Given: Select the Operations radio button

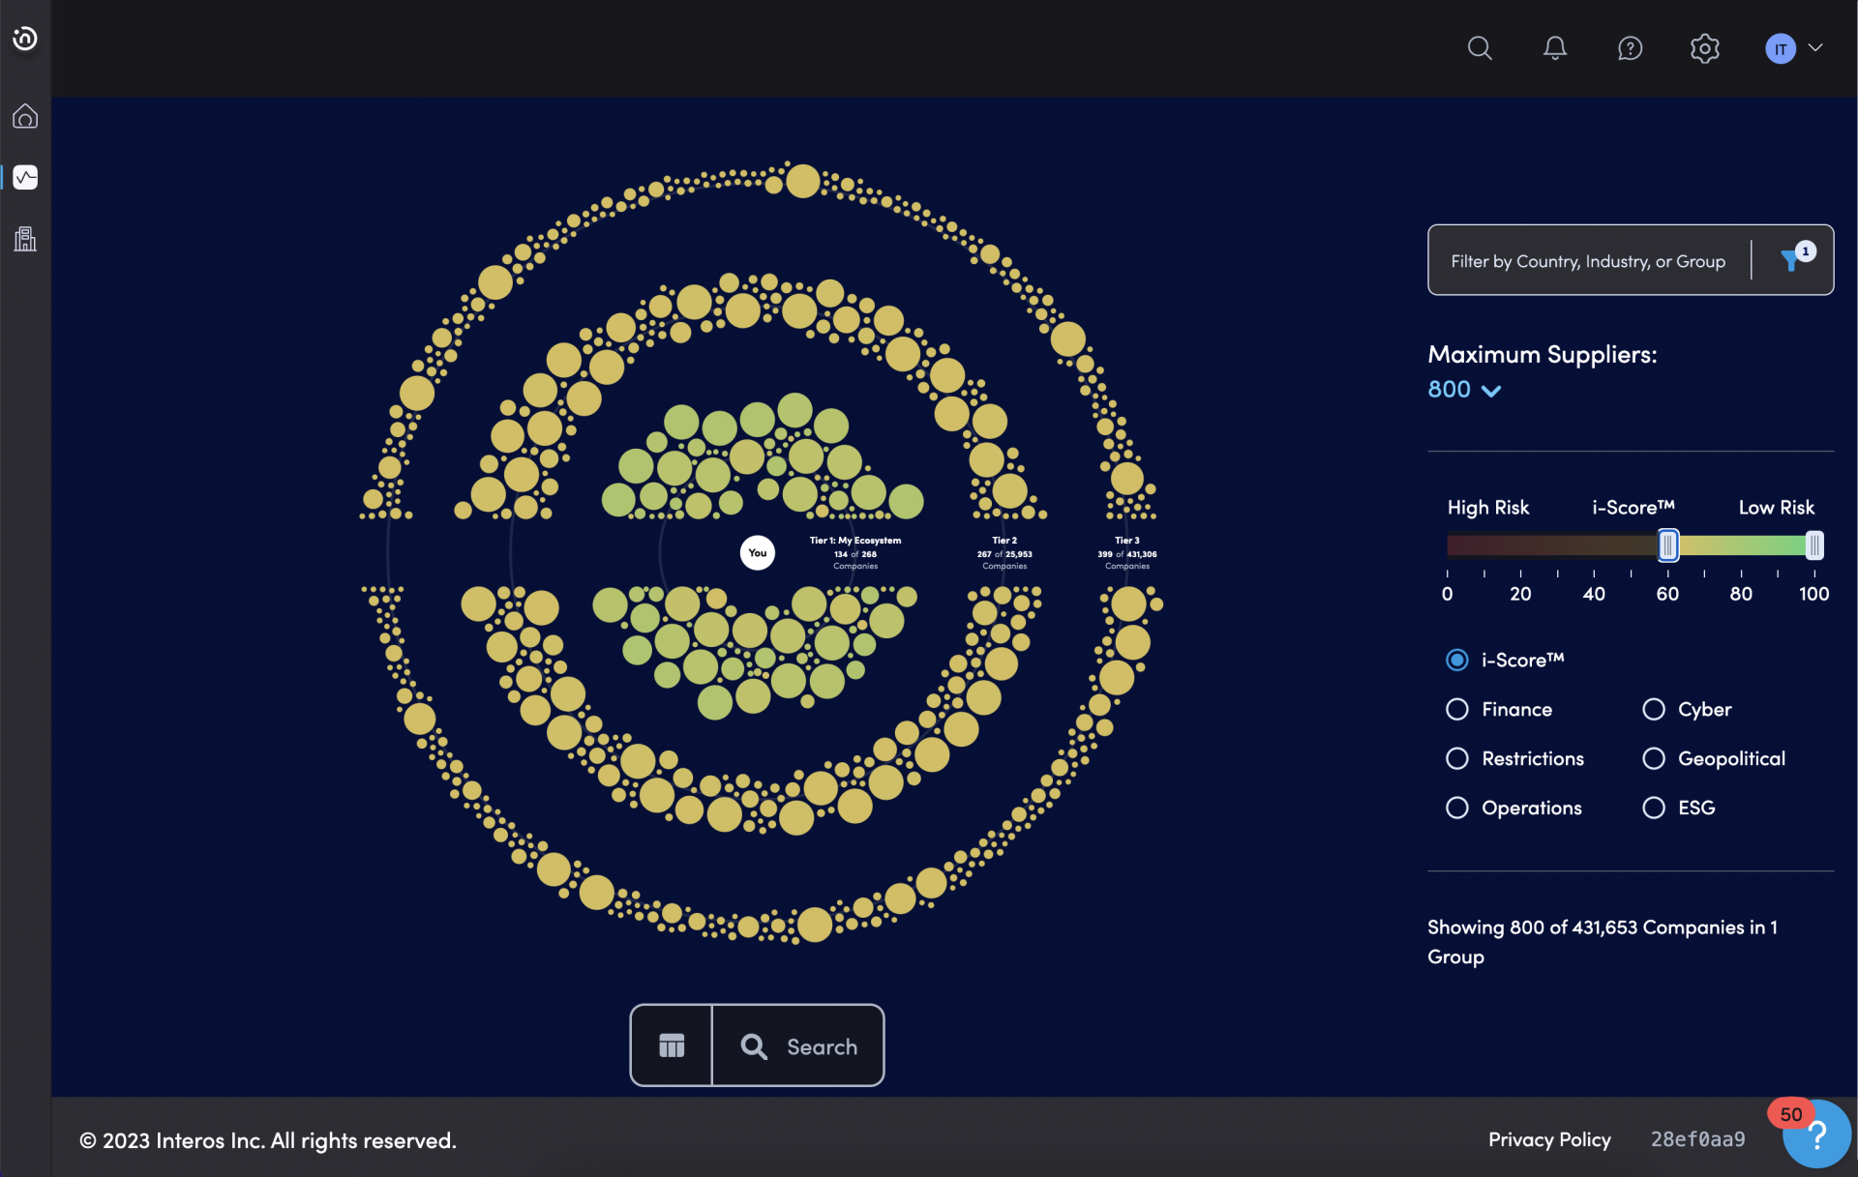Looking at the screenshot, I should (x=1456, y=808).
